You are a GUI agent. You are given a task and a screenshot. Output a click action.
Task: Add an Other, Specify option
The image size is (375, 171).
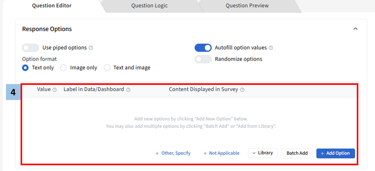coord(173,153)
